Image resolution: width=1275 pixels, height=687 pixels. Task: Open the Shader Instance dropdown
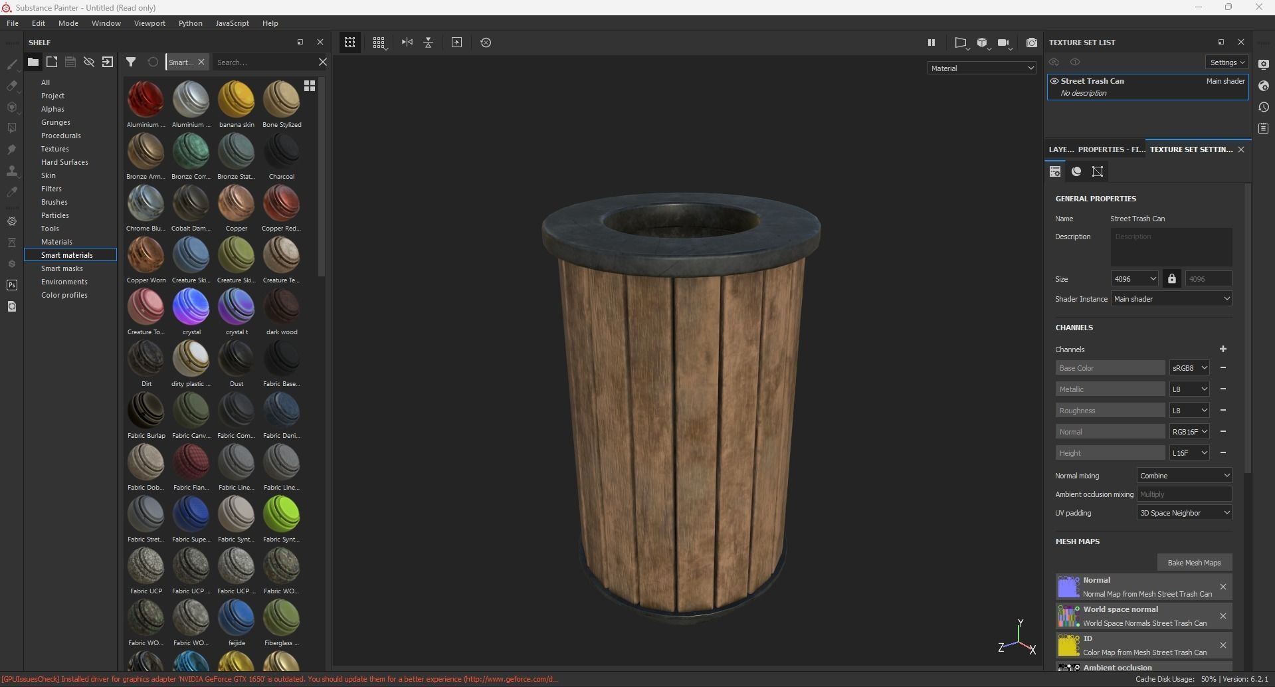(1171, 299)
